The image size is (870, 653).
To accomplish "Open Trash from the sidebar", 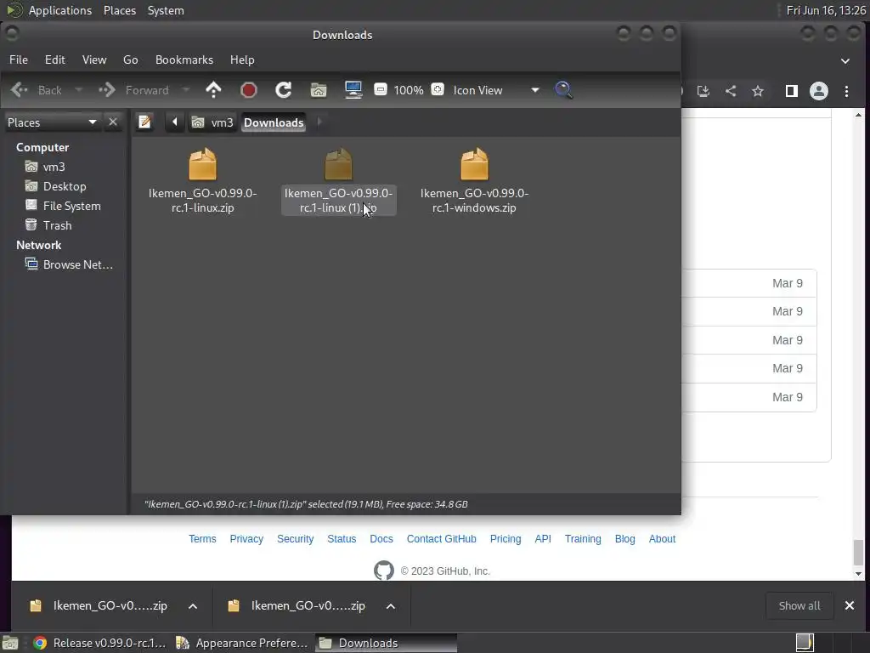I will [x=57, y=225].
